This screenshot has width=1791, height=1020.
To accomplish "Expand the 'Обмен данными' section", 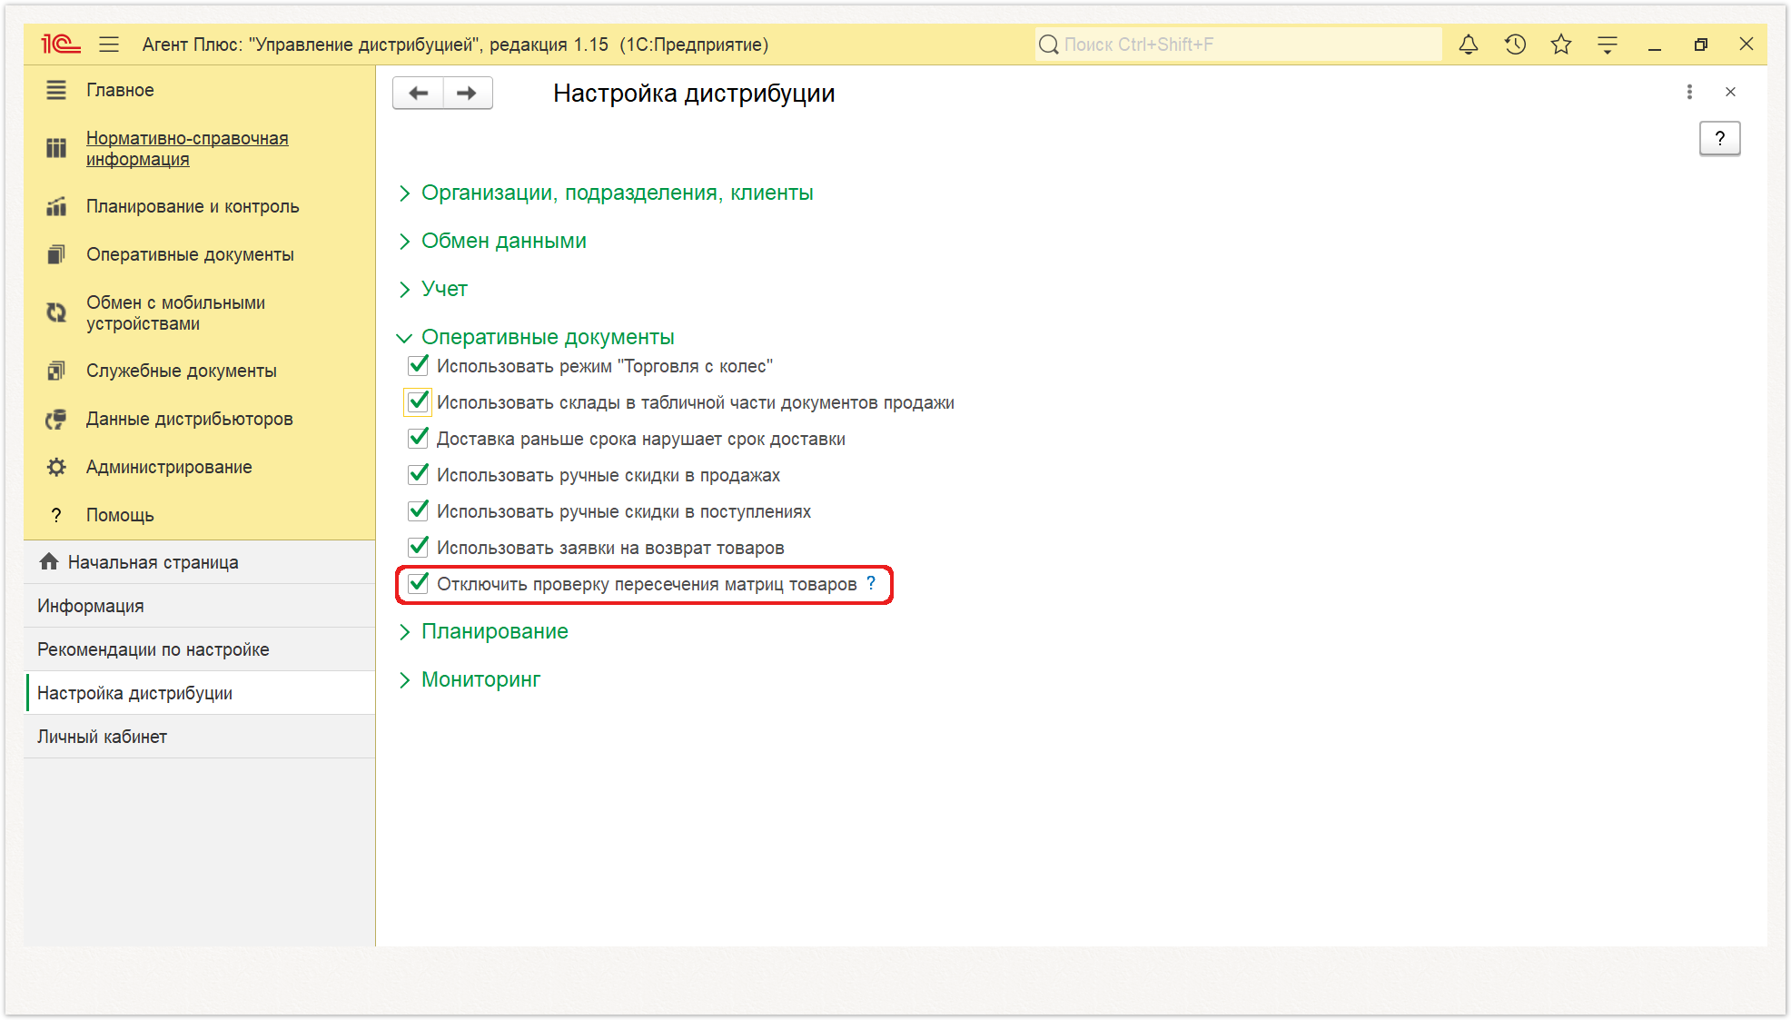I will click(x=503, y=241).
